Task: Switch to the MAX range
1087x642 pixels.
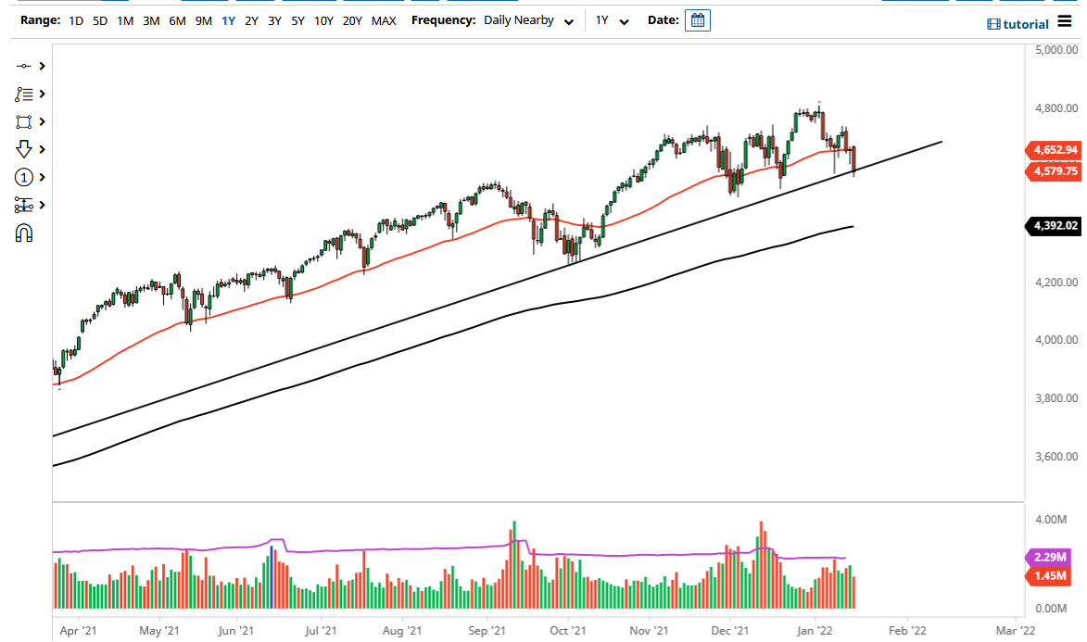Action: [x=384, y=19]
